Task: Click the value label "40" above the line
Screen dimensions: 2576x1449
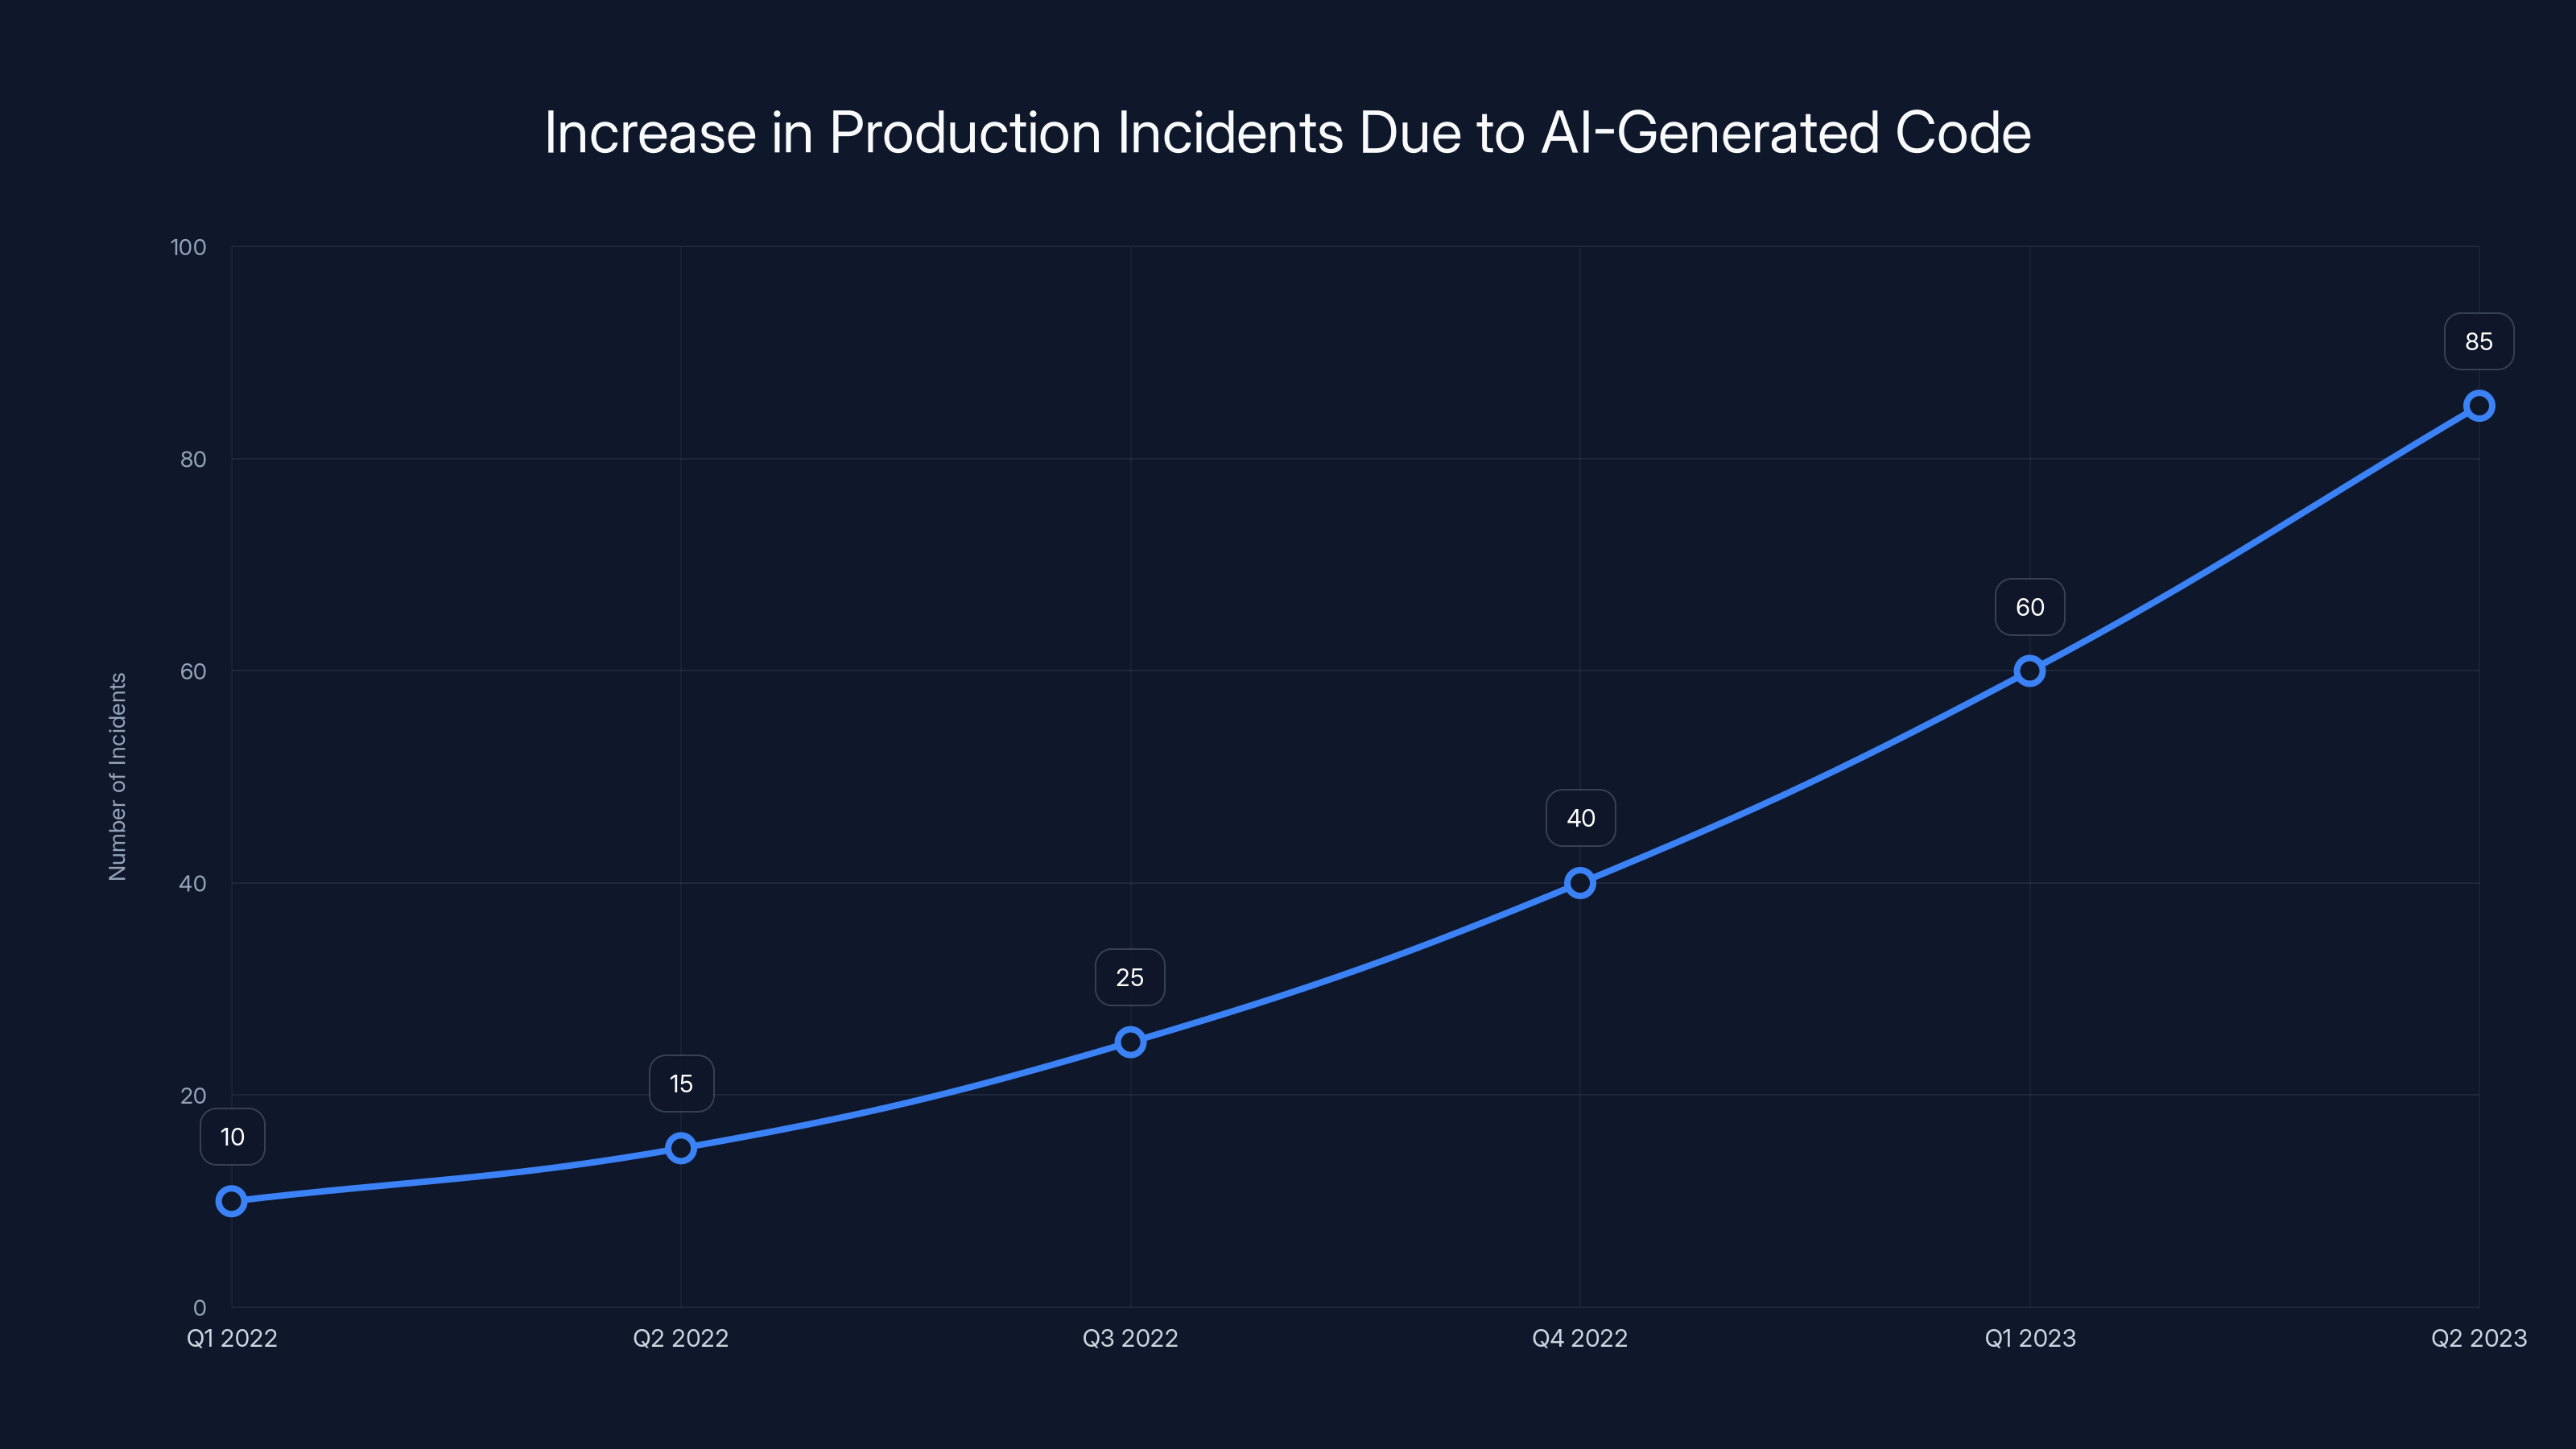Action: [1580, 819]
